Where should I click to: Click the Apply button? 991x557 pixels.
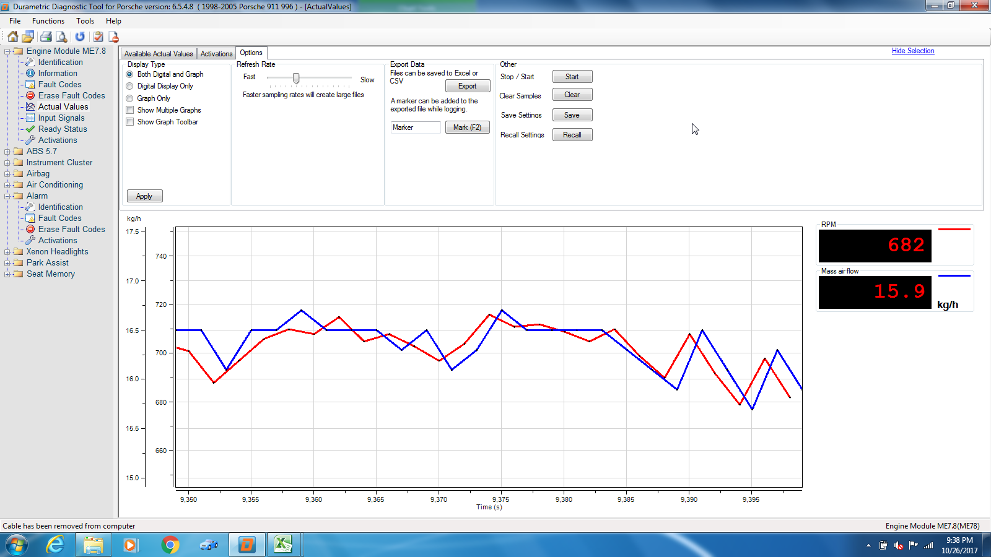[144, 196]
